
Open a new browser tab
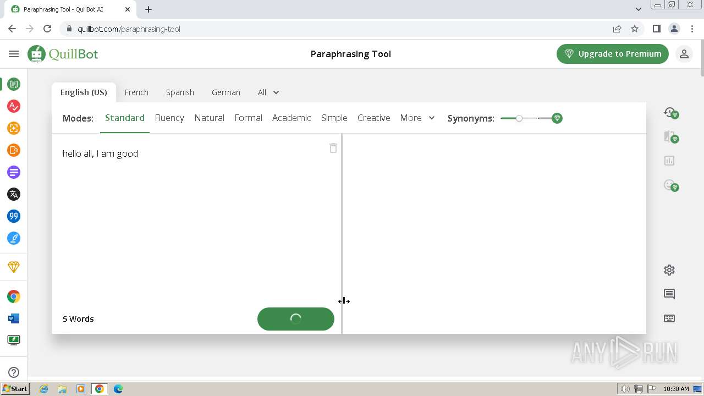point(148,9)
